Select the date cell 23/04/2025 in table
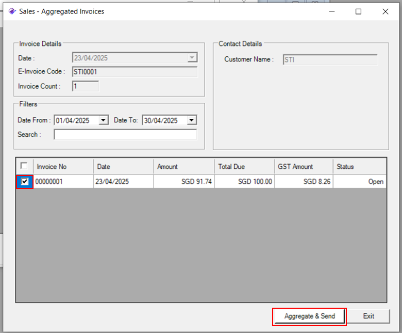Screen dimensions: 402x333 click(124, 182)
